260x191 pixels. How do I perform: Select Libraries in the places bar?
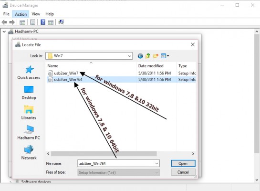pos(29,113)
